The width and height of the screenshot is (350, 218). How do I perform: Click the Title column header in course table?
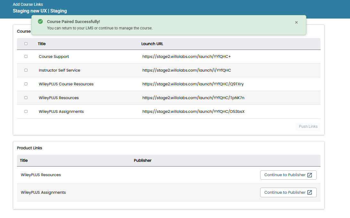(x=42, y=44)
